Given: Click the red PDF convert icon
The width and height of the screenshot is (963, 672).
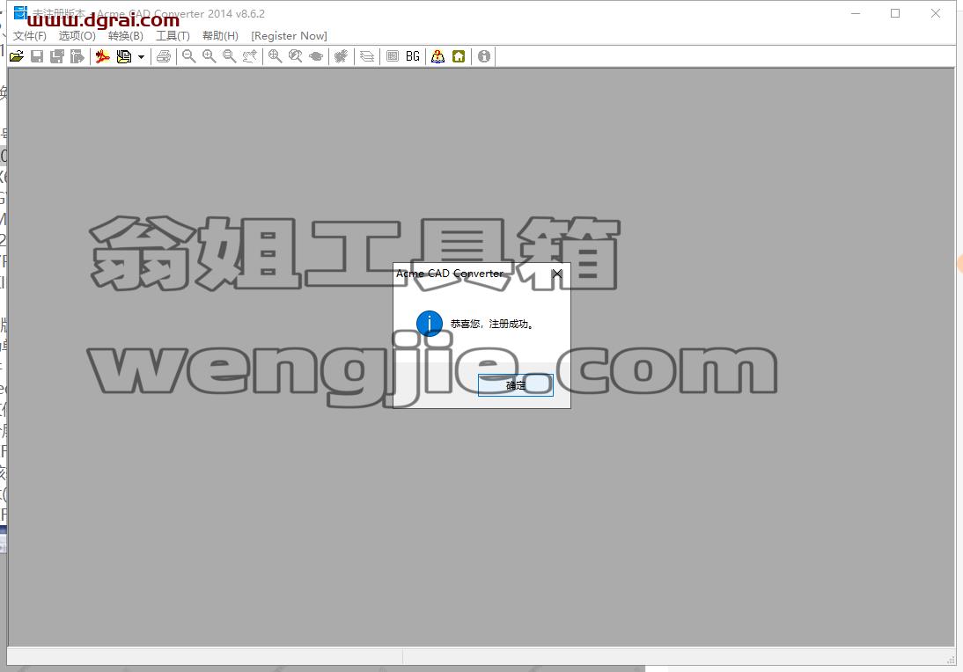Looking at the screenshot, I should coord(103,56).
